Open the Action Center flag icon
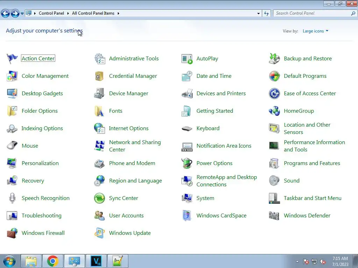The image size is (358, 268). [x=12, y=59]
